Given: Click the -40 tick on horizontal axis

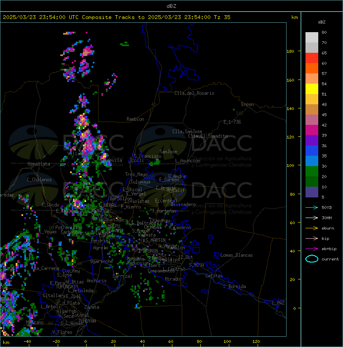Looking at the screenshot, I should coord(27,342).
